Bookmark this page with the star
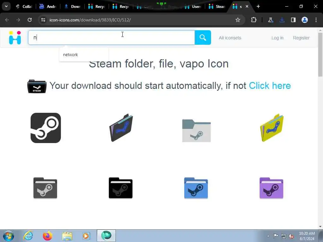The width and height of the screenshot is (323, 242). 238,20
